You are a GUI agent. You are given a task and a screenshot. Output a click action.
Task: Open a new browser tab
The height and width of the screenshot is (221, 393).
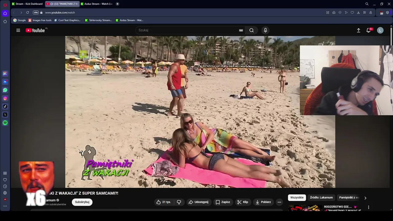(x=117, y=4)
